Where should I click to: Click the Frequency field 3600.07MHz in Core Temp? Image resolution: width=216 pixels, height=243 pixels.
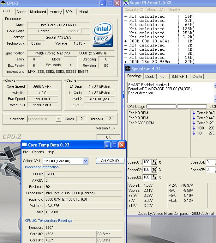coord(83,199)
